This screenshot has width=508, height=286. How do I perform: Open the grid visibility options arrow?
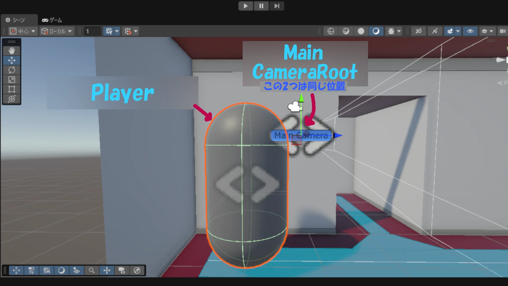117,31
